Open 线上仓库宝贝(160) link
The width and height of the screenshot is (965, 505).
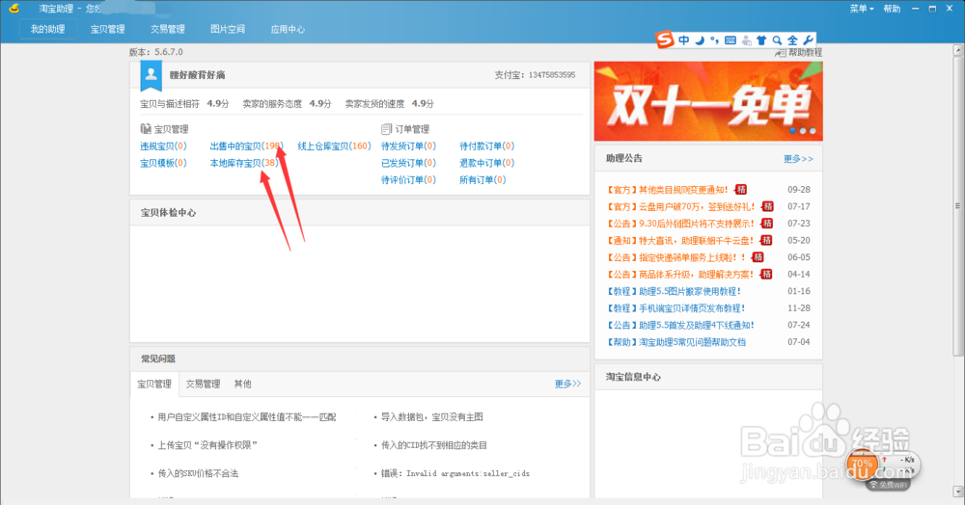pyautogui.click(x=334, y=146)
